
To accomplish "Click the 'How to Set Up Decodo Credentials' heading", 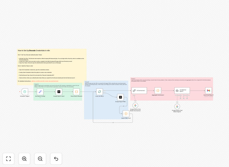I will point(34,51).
